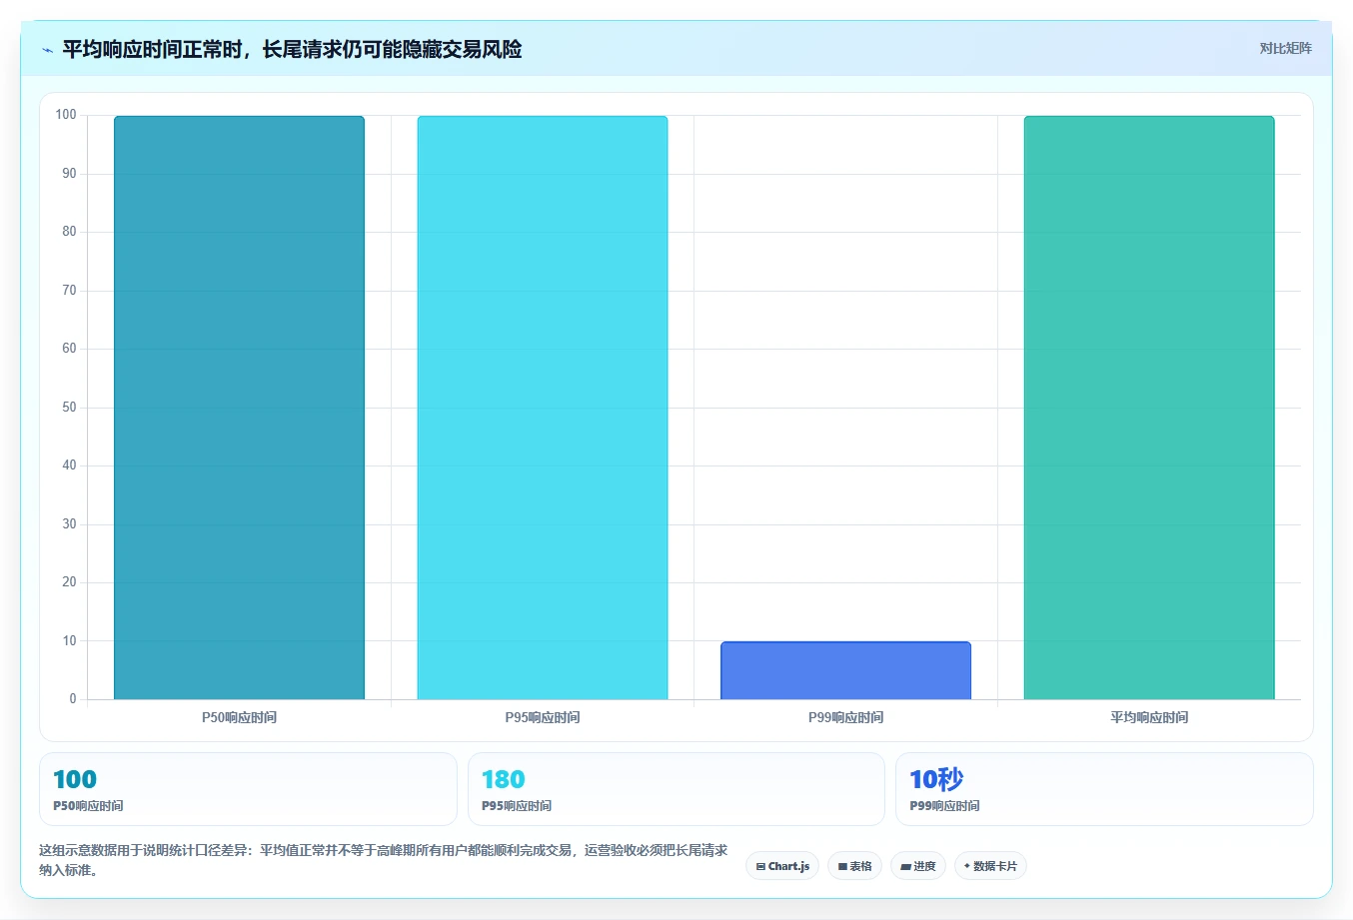Select the 数据卡片 tag button

[x=990, y=866]
